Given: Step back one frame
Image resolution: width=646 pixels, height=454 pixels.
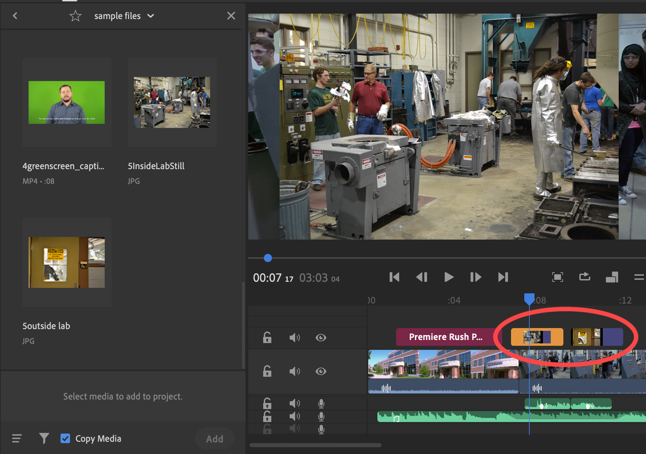Looking at the screenshot, I should [x=422, y=277].
